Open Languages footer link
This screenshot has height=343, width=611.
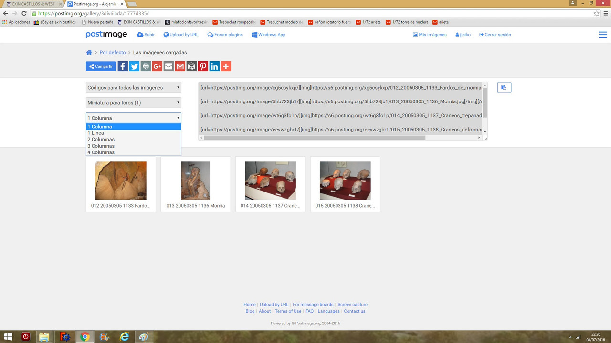tap(329, 311)
